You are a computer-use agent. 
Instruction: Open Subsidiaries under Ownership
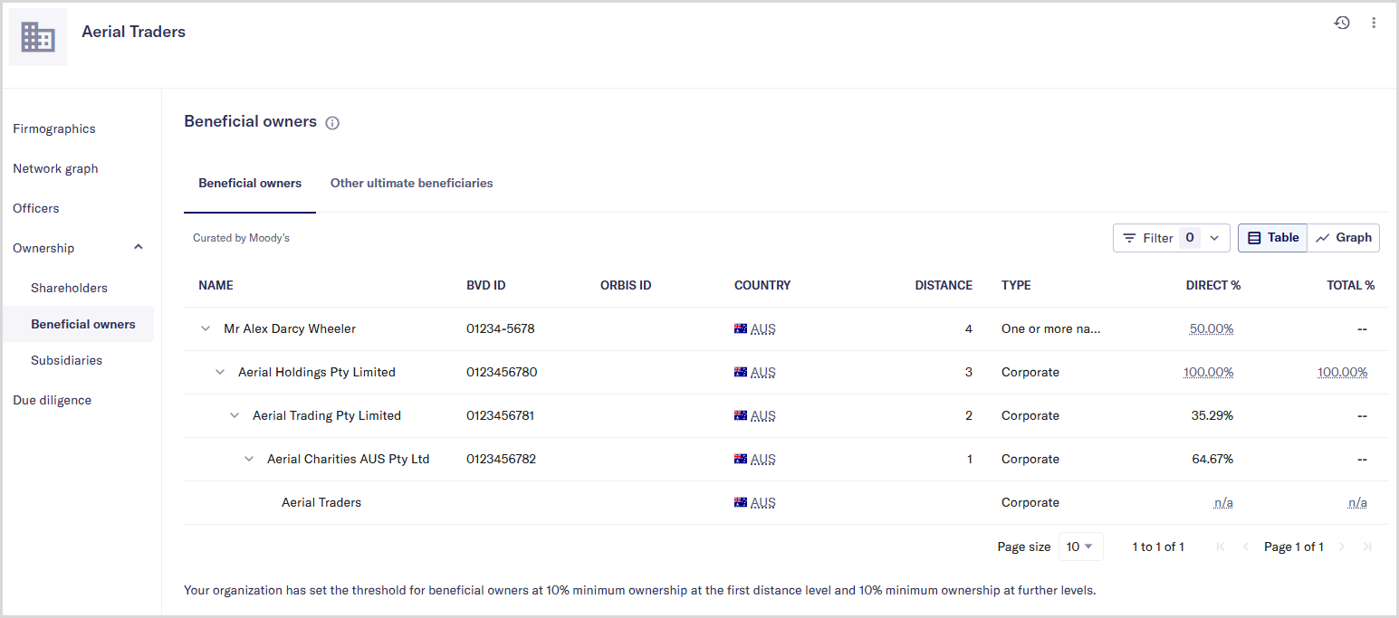tap(66, 360)
